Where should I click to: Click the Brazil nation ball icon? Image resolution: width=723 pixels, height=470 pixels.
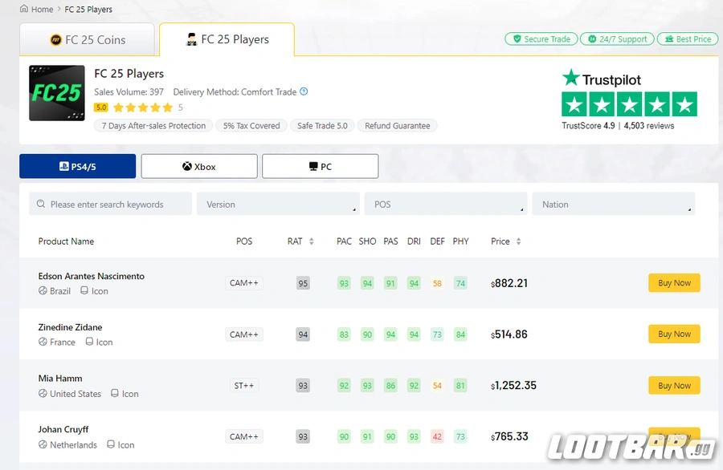point(43,290)
